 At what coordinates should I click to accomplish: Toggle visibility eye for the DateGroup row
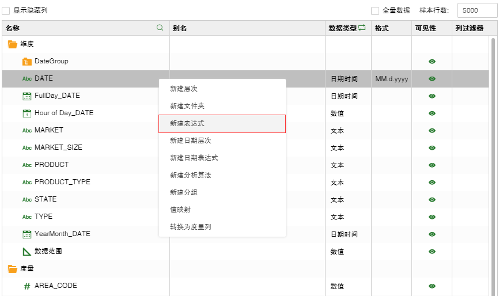(x=432, y=61)
